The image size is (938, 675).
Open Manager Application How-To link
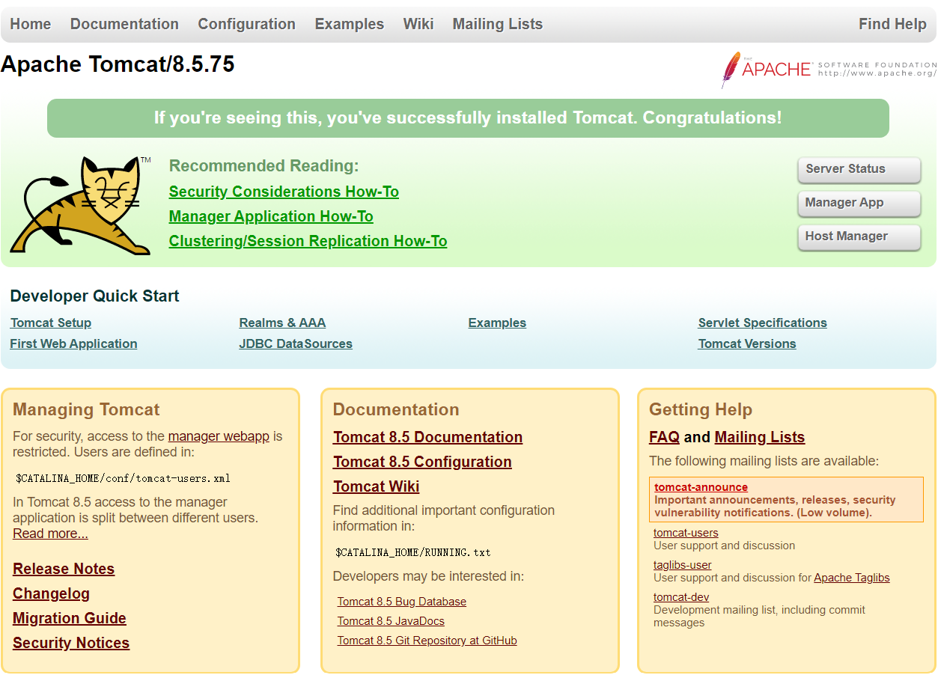coord(271,216)
